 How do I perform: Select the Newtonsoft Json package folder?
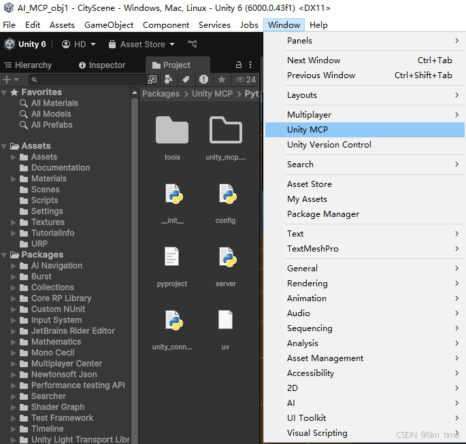pos(59,375)
